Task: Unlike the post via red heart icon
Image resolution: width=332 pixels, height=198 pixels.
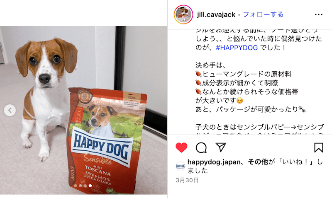Action: click(x=181, y=147)
